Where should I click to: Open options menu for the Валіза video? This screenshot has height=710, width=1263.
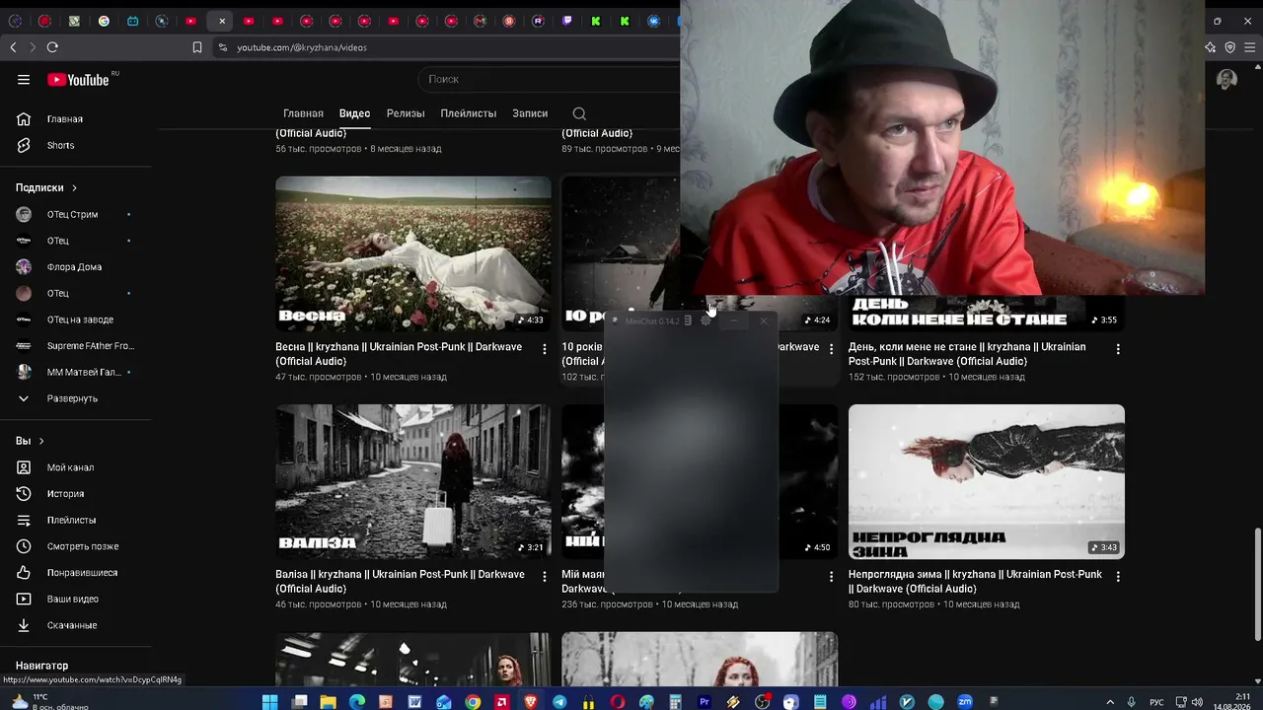(544, 577)
